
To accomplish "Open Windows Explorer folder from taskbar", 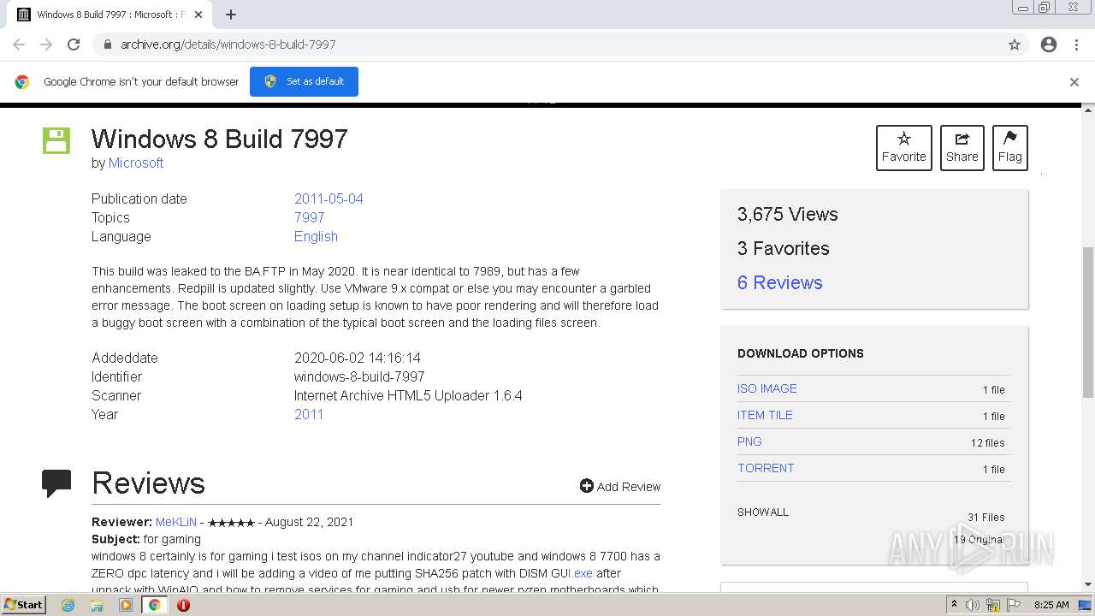I will click(97, 605).
